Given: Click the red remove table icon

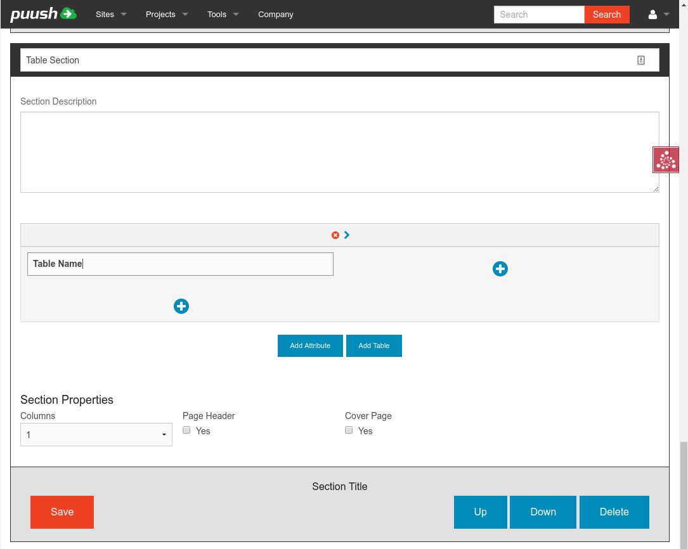Looking at the screenshot, I should 335,235.
